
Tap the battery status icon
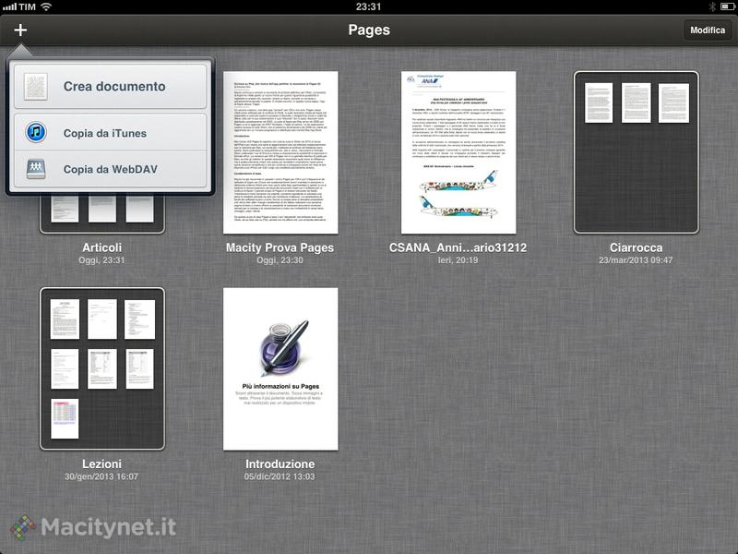point(727,6)
